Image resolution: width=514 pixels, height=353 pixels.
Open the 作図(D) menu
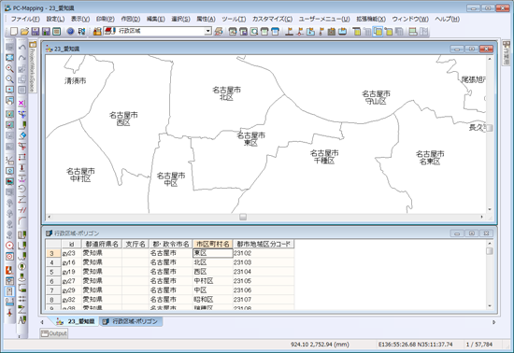coord(131,19)
